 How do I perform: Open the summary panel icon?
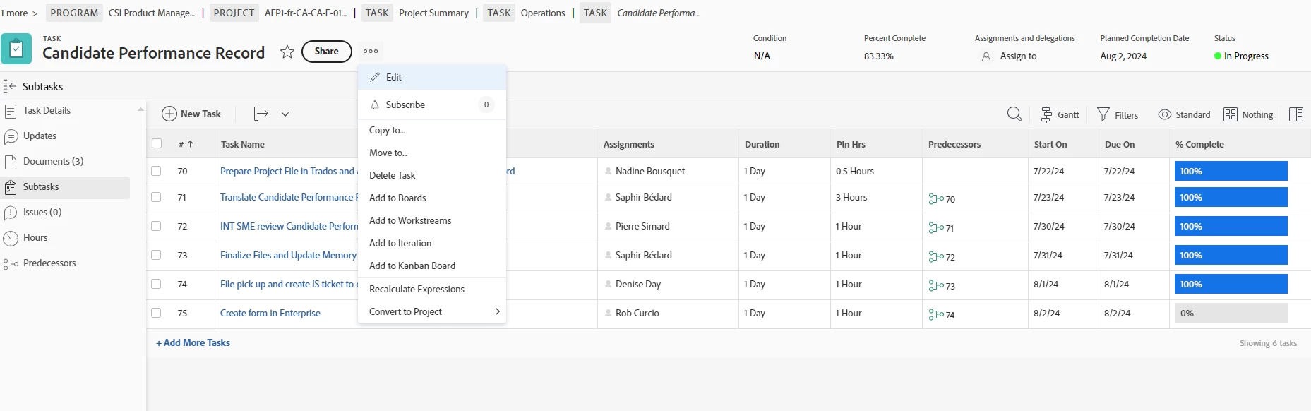(x=1295, y=114)
